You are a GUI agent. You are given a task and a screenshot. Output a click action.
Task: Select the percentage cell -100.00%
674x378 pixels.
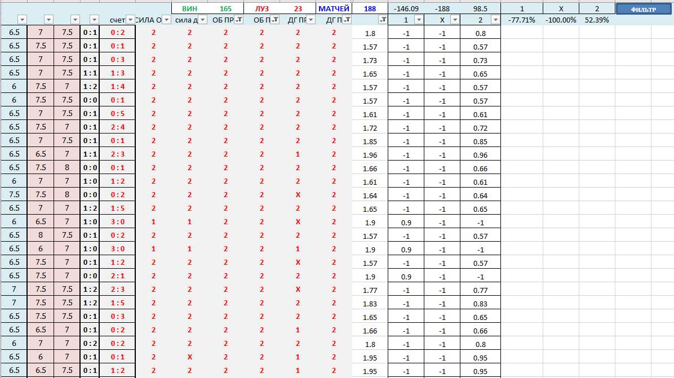coord(561,20)
